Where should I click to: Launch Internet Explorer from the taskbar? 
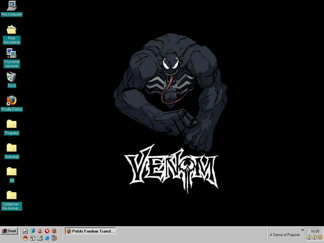click(47, 238)
